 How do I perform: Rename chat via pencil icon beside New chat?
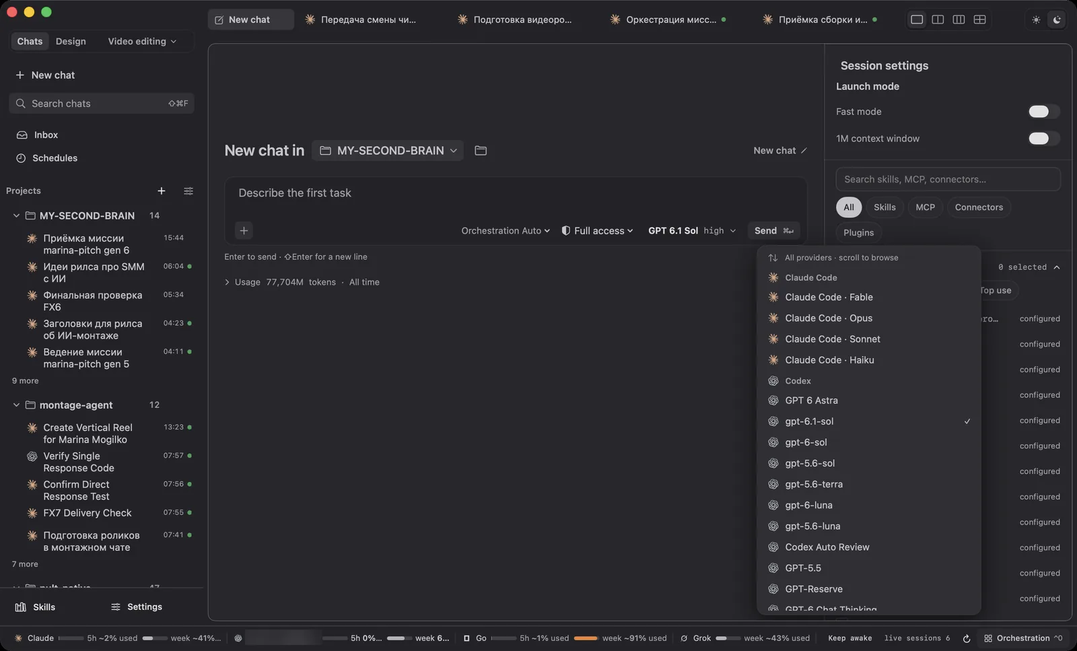click(804, 151)
